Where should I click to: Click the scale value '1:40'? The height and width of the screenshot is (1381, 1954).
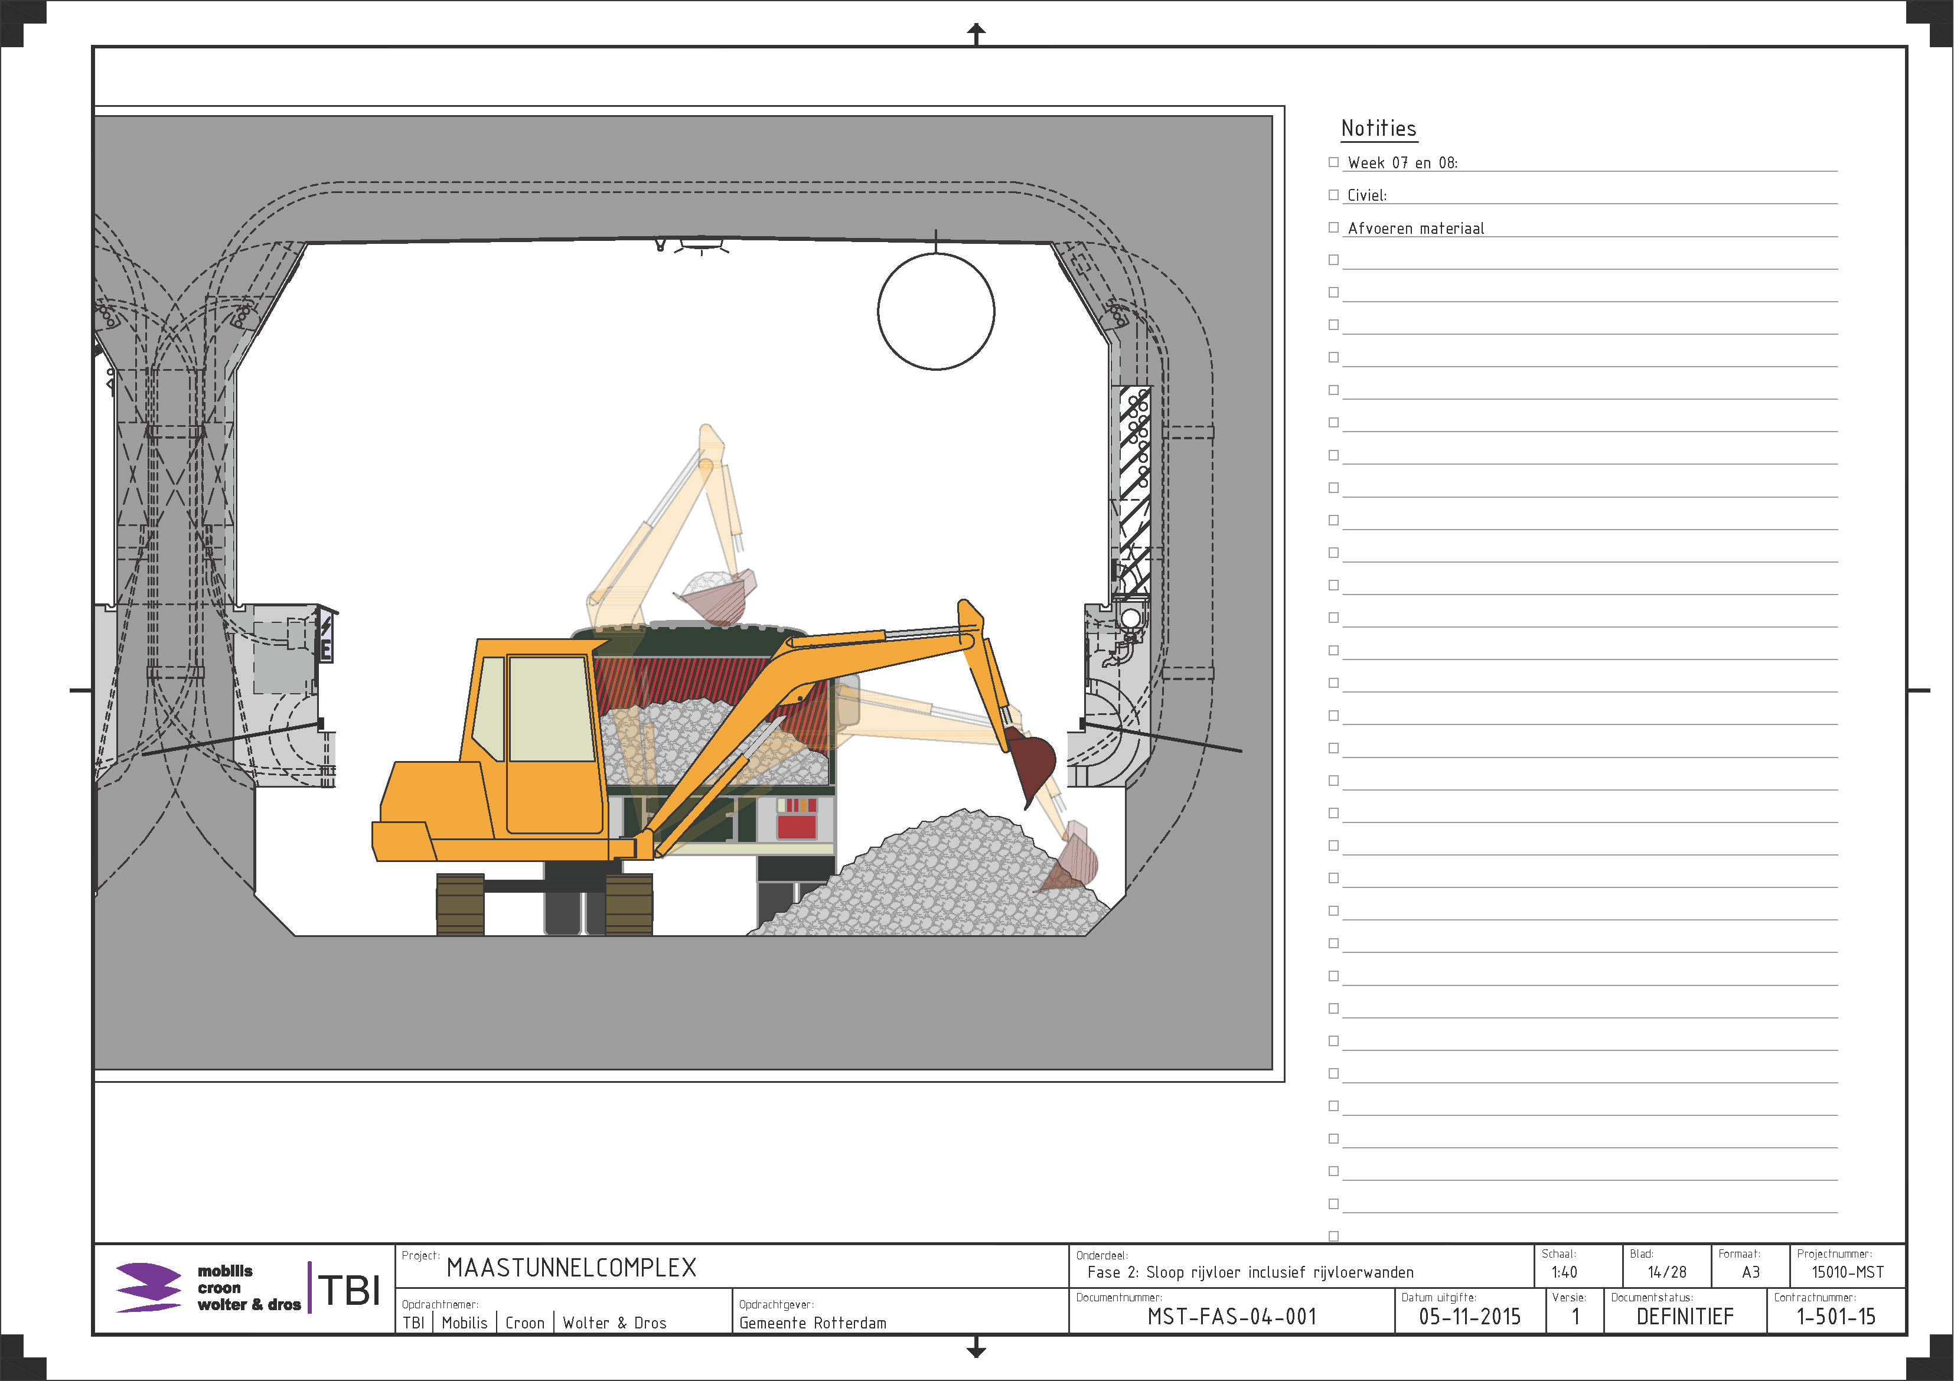[1564, 1272]
